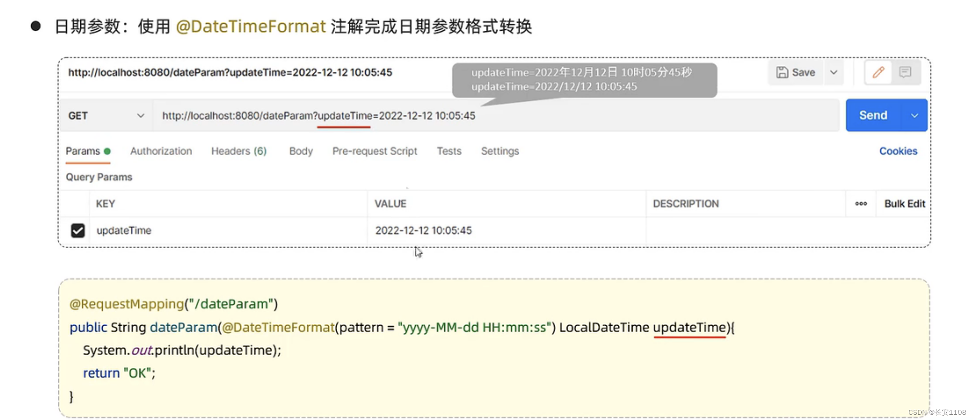The image size is (973, 420).
Task: Switch to the Authorization tab
Action: (161, 151)
